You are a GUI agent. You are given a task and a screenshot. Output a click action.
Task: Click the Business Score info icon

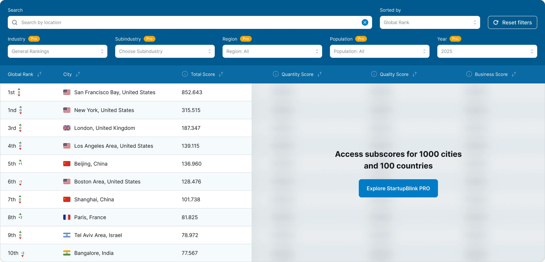click(x=469, y=74)
